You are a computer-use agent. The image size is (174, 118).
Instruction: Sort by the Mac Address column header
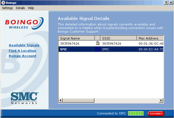pos(150,38)
